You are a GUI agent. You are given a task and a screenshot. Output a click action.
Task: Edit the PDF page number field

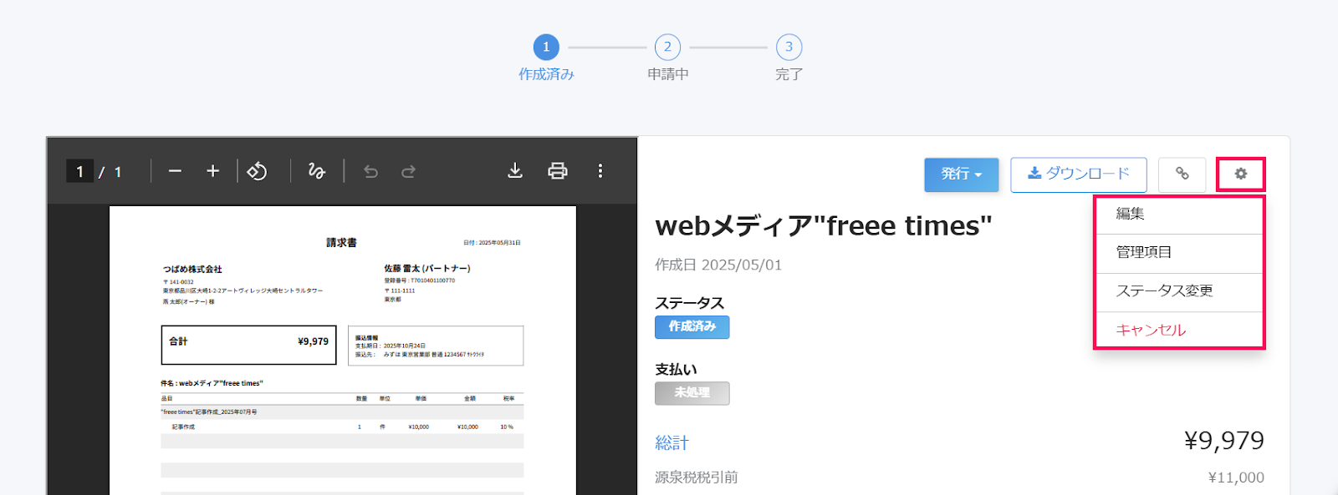click(79, 171)
